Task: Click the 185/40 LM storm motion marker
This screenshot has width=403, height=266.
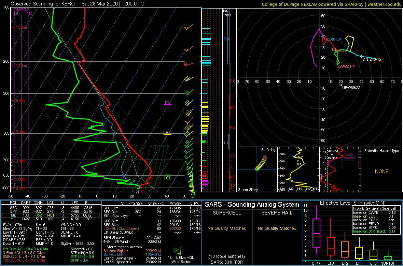Action: [323, 36]
